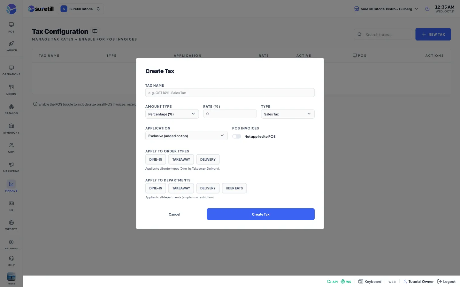Open the Finance chart icon
The image size is (460, 287).
click(x=11, y=184)
